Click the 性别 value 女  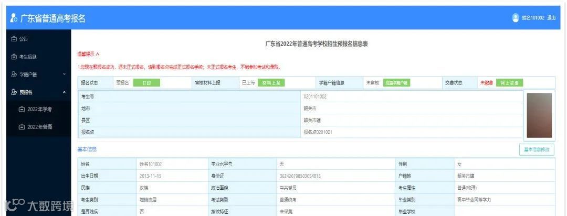click(x=459, y=164)
